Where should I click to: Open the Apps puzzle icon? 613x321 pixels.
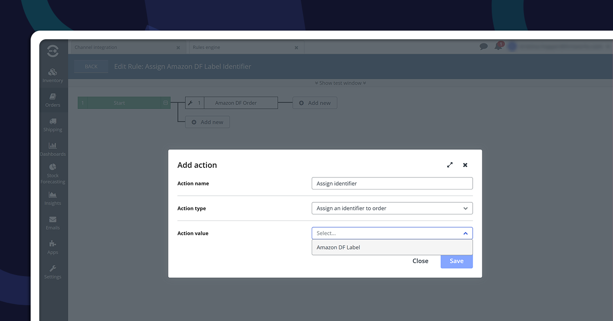click(53, 247)
